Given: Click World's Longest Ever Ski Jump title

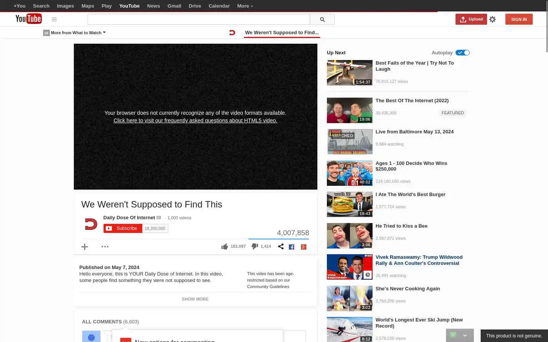Looking at the screenshot, I should click(419, 323).
